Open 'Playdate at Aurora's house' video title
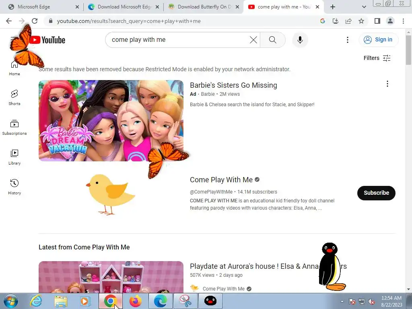The image size is (412, 309). pos(268,266)
